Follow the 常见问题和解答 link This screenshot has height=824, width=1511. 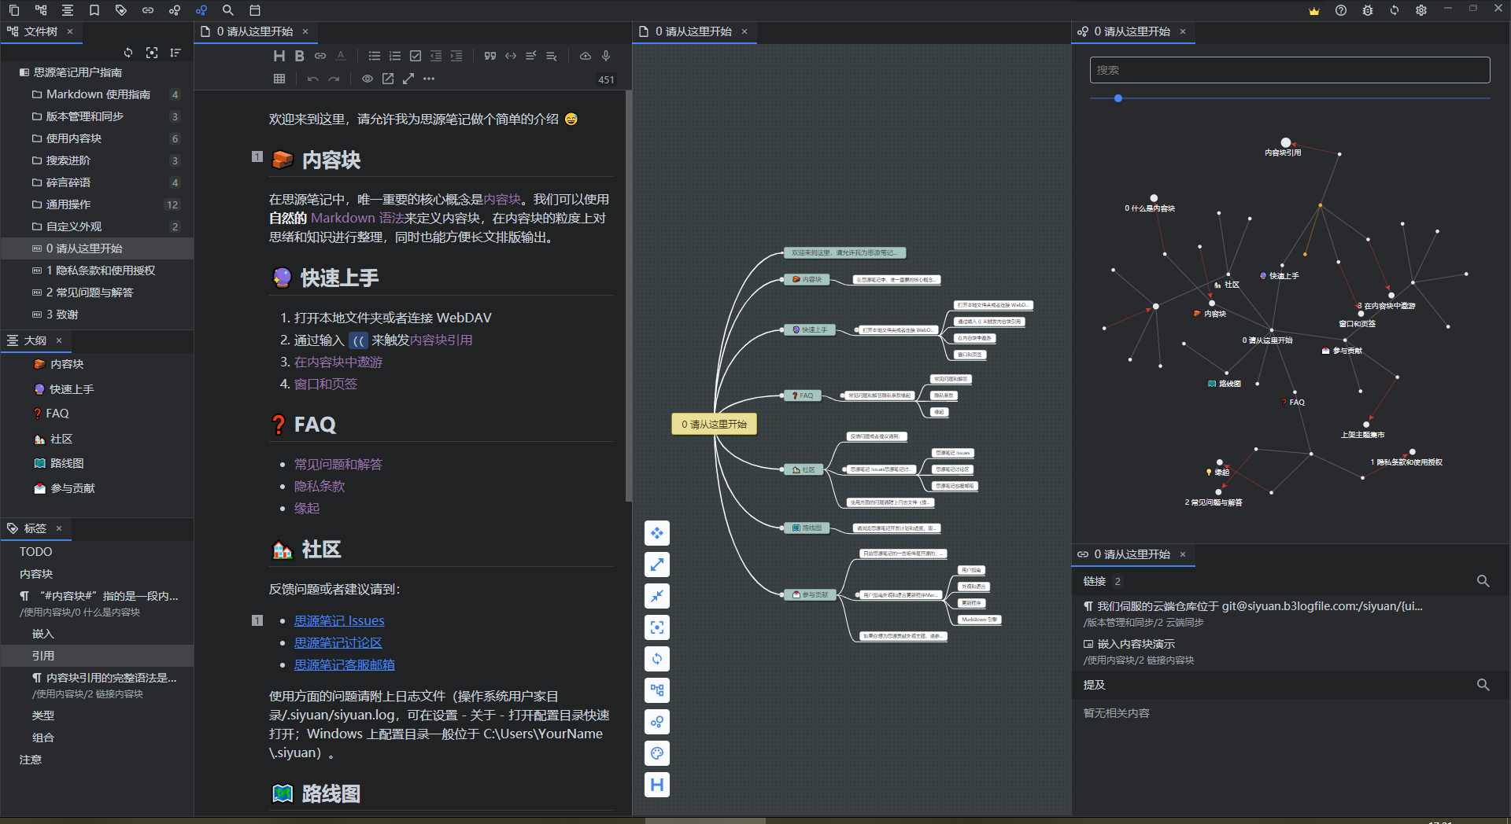pos(338,465)
